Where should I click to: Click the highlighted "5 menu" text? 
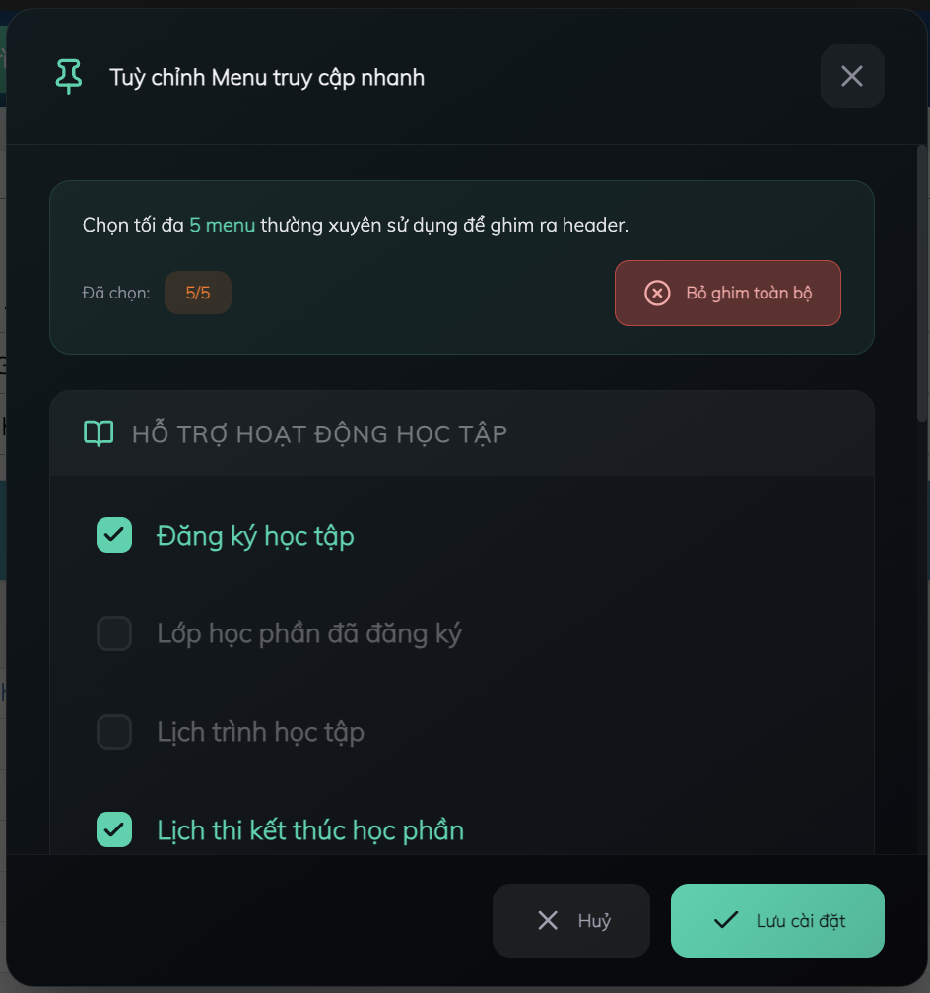coord(222,225)
